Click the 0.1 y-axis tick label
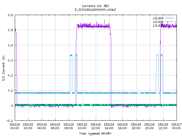 (x=10, y=90)
